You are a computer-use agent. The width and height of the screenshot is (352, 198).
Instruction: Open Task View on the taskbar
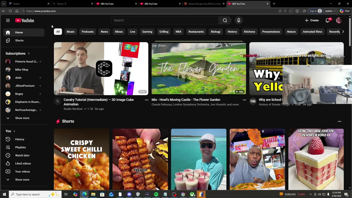click(x=66, y=194)
